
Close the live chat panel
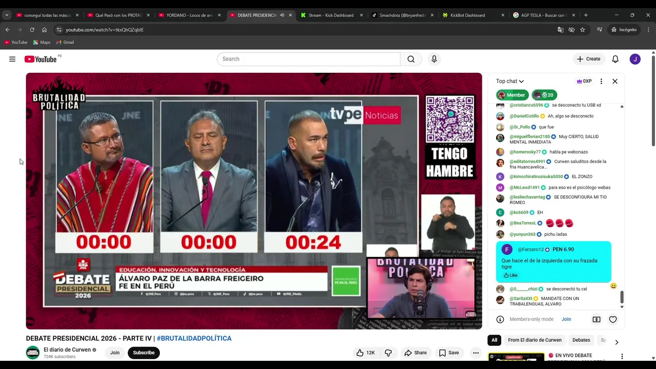pyautogui.click(x=615, y=81)
